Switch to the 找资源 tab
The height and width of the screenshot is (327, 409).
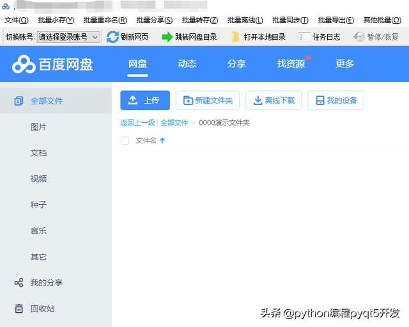291,64
